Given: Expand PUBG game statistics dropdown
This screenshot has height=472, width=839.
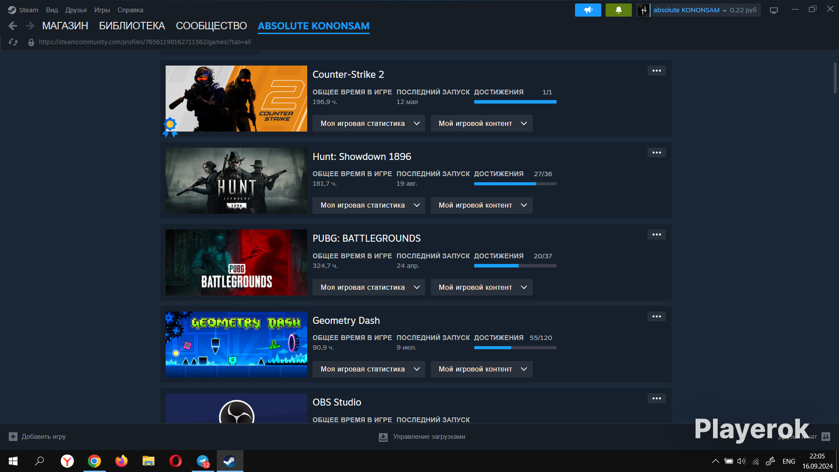Looking at the screenshot, I should [x=369, y=287].
